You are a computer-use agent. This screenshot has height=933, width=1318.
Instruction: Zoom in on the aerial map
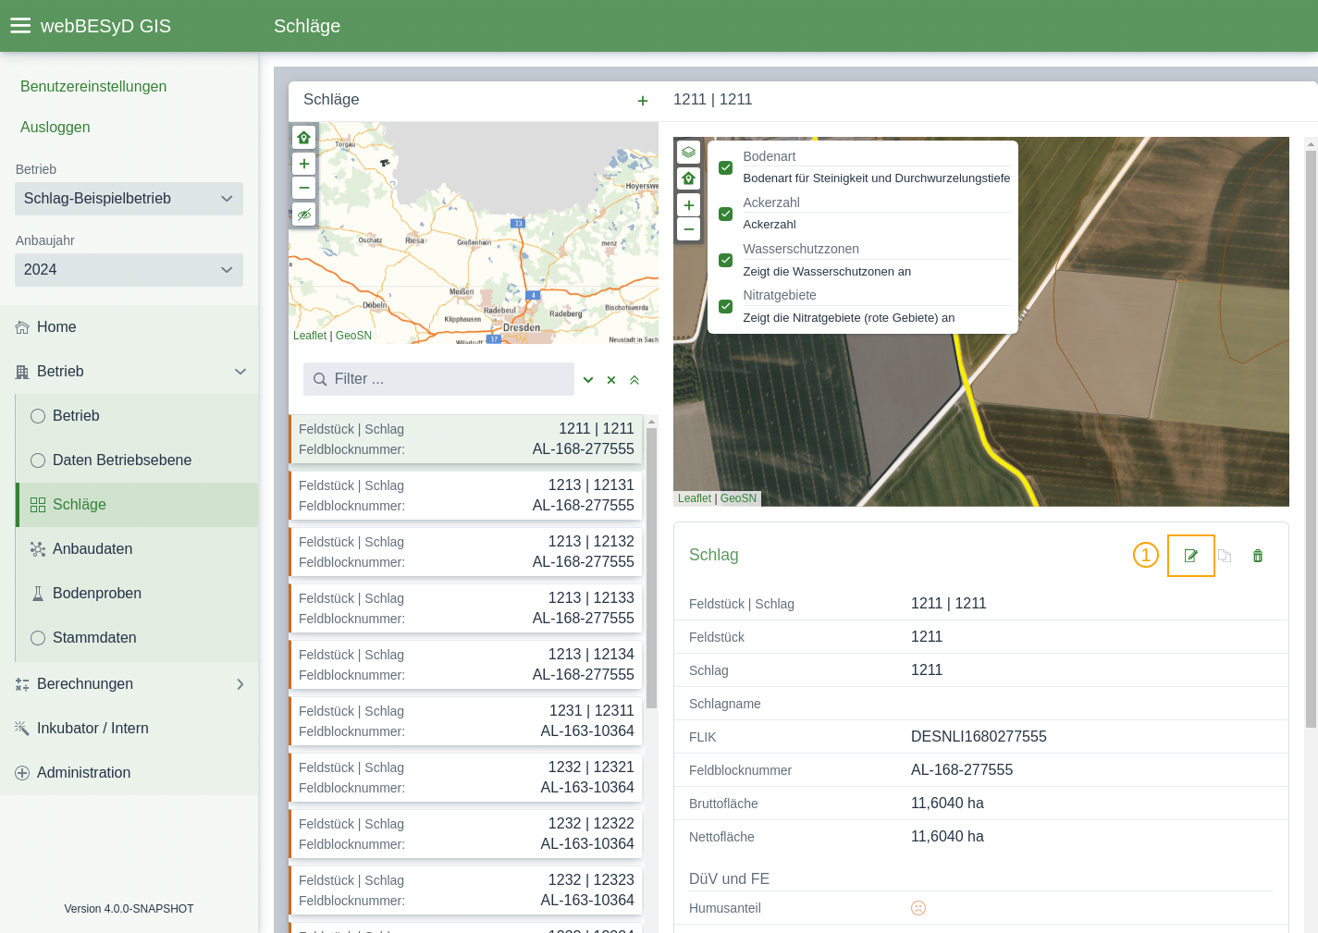click(688, 205)
